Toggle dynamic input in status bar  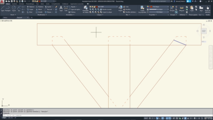point(157,118)
